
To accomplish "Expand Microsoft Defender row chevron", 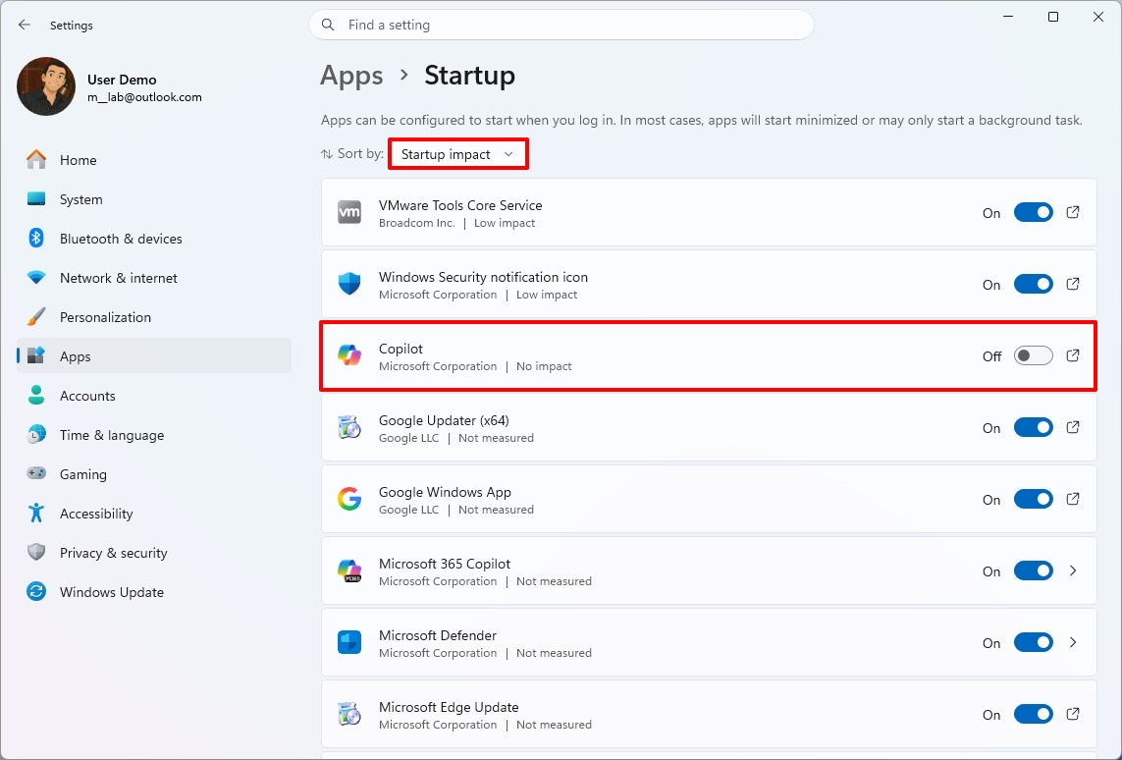I will pyautogui.click(x=1073, y=642).
